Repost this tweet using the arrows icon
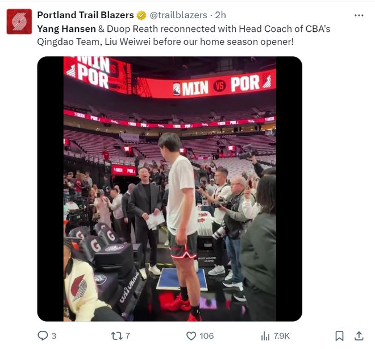 [116, 335]
